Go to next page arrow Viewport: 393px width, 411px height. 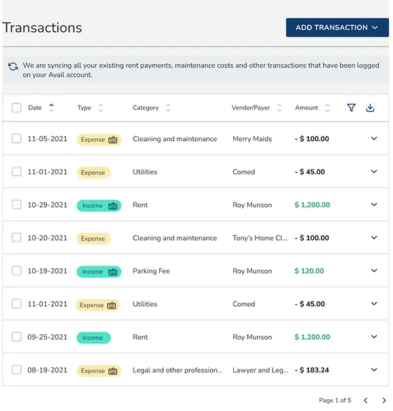[x=384, y=401]
